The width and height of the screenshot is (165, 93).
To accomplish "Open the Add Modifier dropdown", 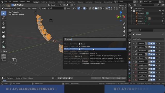I will pyautogui.click(x=148, y=39).
